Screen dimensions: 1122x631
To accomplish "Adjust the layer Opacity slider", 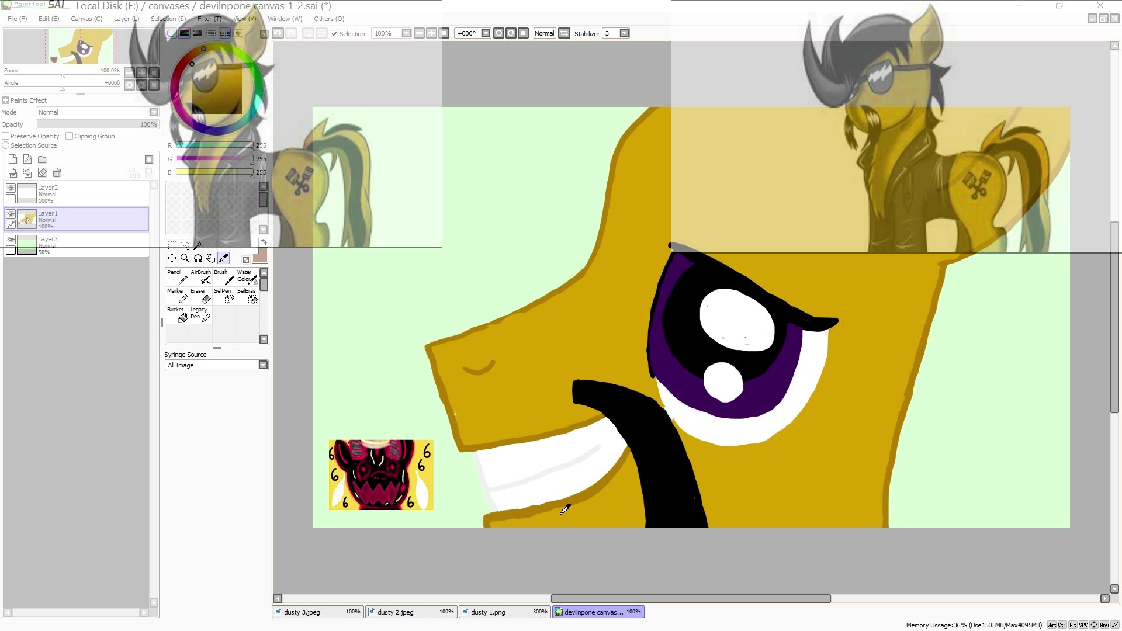I will click(x=97, y=124).
